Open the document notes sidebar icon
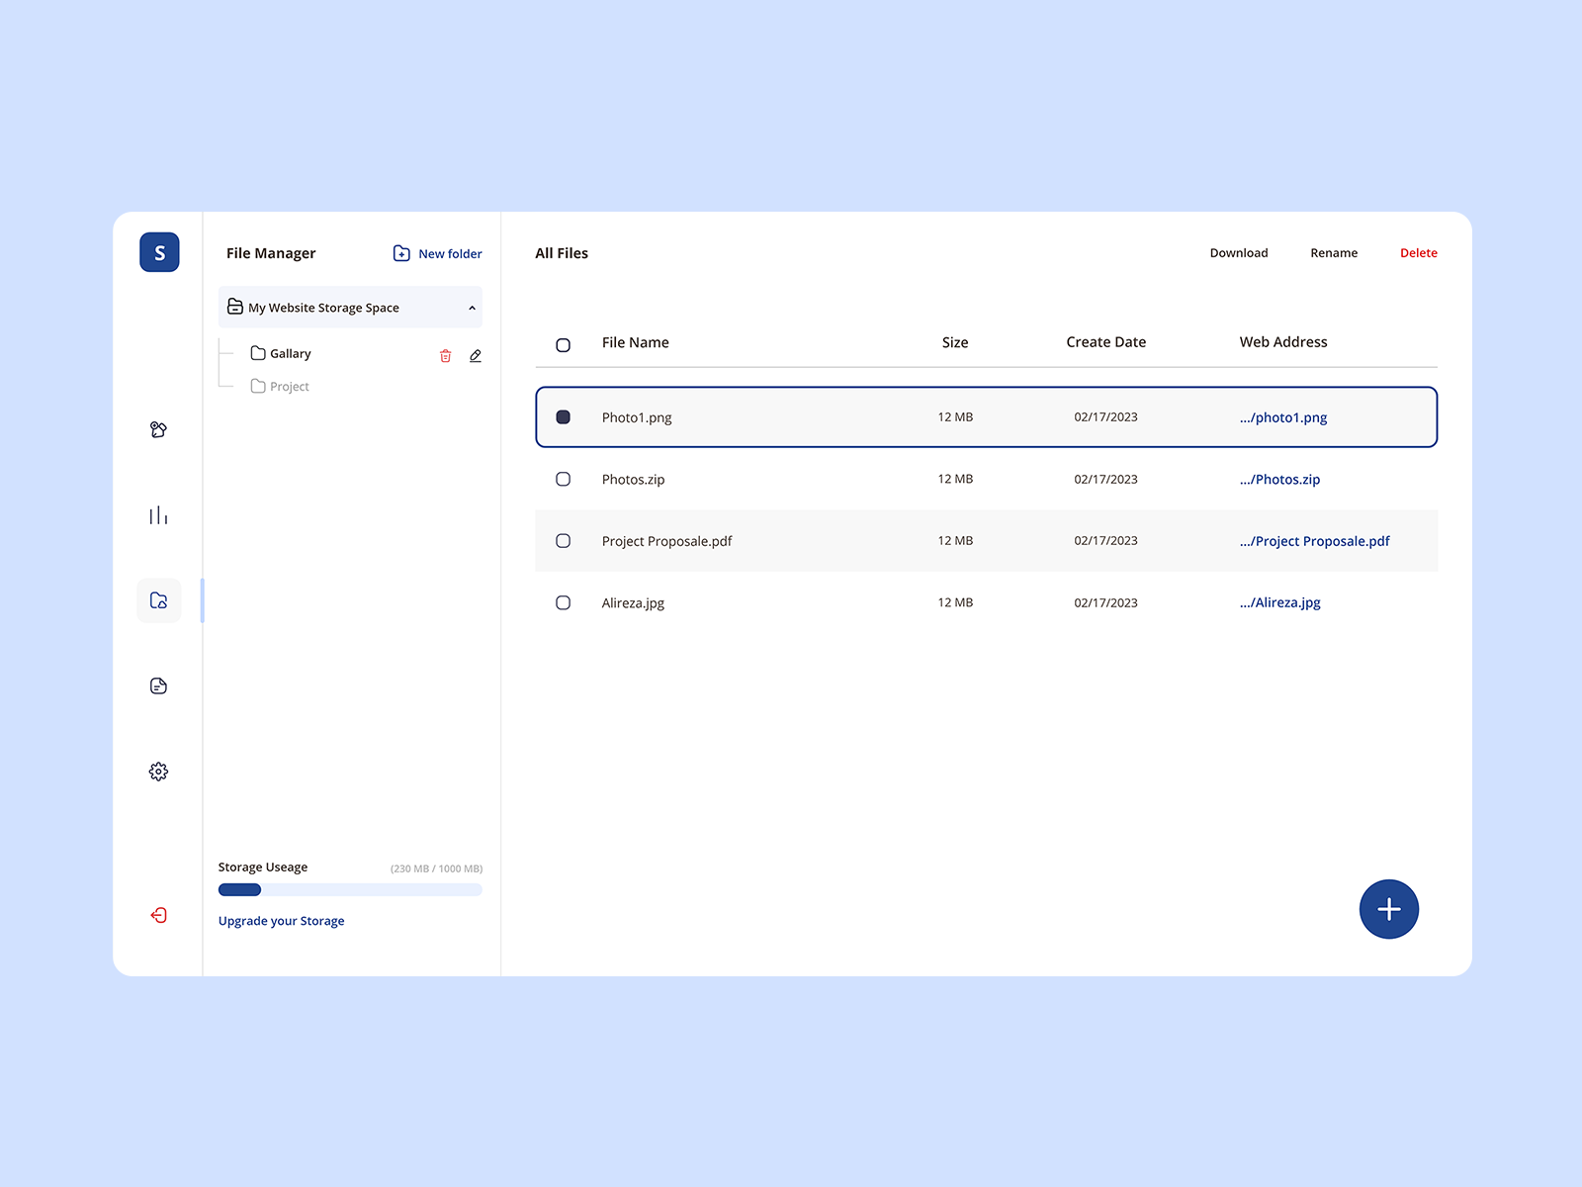Screen dimensions: 1582x1187 coord(158,685)
